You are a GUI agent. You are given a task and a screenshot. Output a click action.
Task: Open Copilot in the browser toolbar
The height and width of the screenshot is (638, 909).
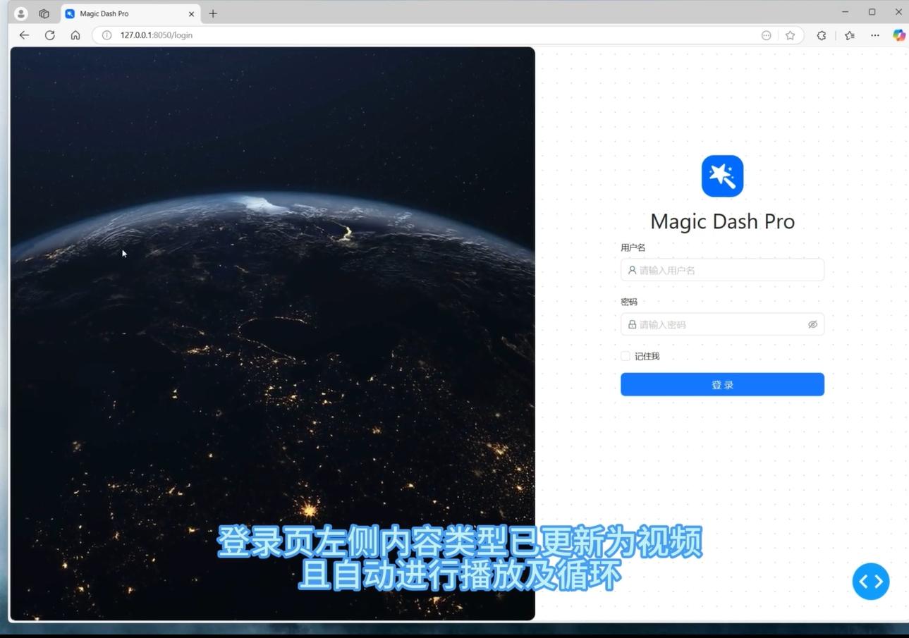899,35
